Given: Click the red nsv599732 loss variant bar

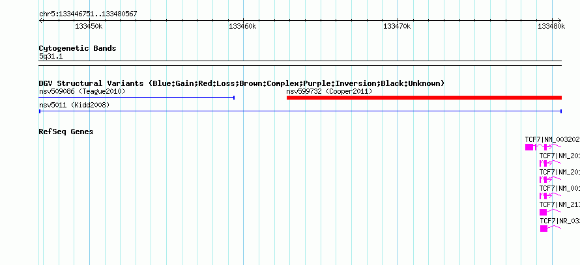Looking at the screenshot, I should [x=424, y=98].
